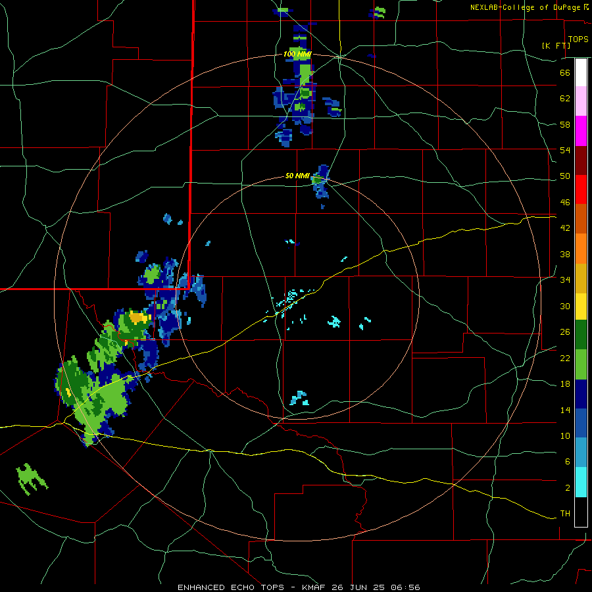Select the dark green legend swatch
This screenshot has height=592, width=592.
[x=581, y=335]
